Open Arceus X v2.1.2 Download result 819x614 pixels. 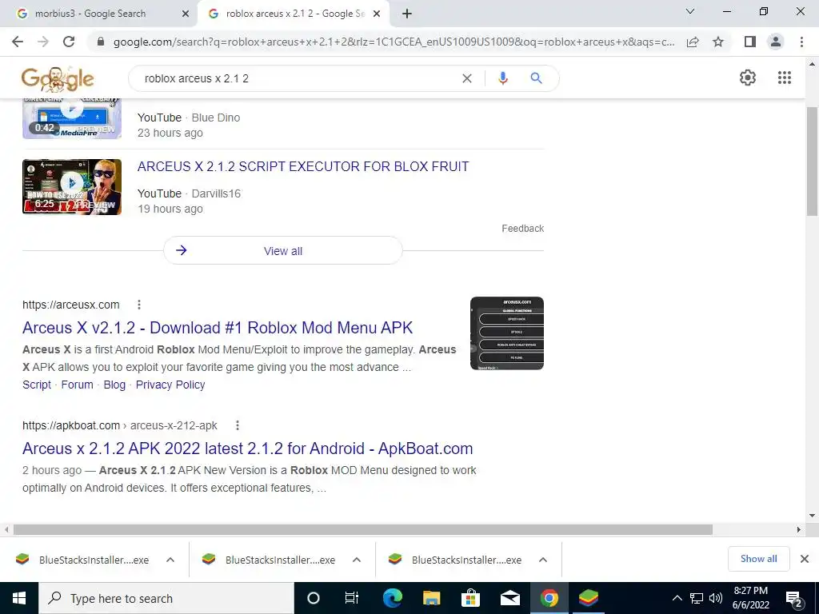click(x=218, y=328)
